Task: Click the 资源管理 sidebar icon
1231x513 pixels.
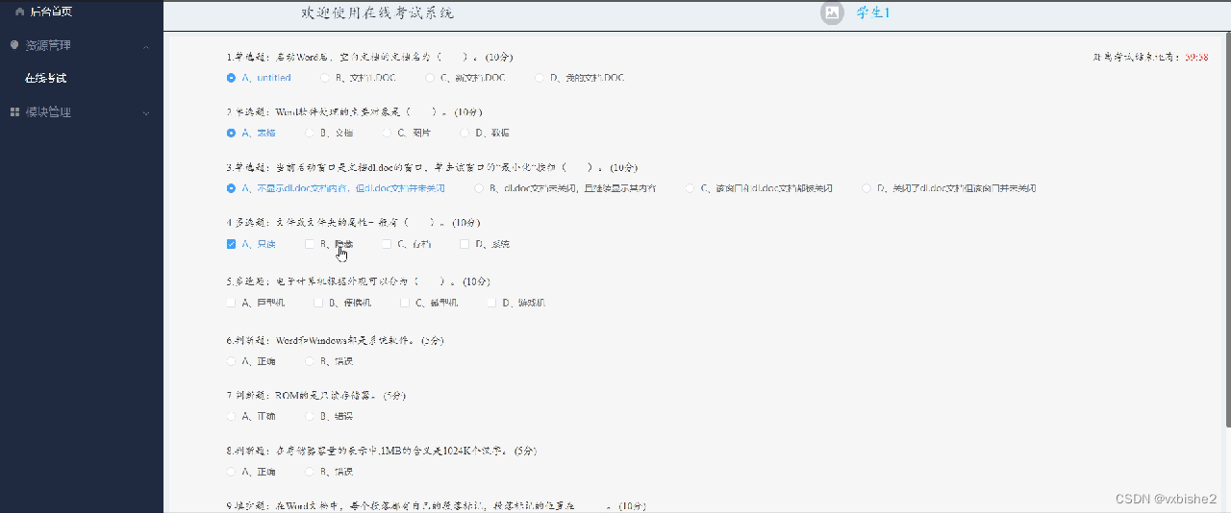Action: (x=14, y=45)
